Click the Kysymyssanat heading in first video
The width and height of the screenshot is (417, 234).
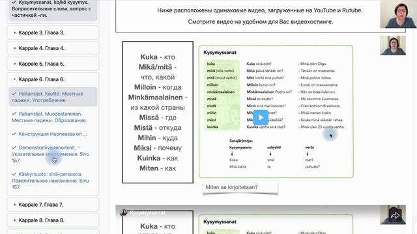click(x=220, y=53)
